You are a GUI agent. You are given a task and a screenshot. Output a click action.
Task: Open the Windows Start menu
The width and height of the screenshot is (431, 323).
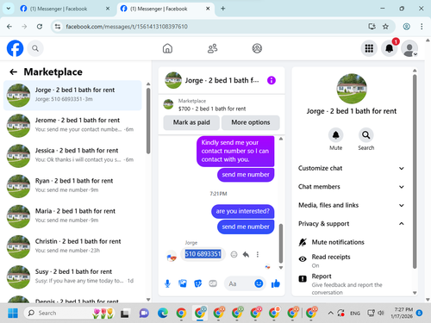tap(13, 313)
